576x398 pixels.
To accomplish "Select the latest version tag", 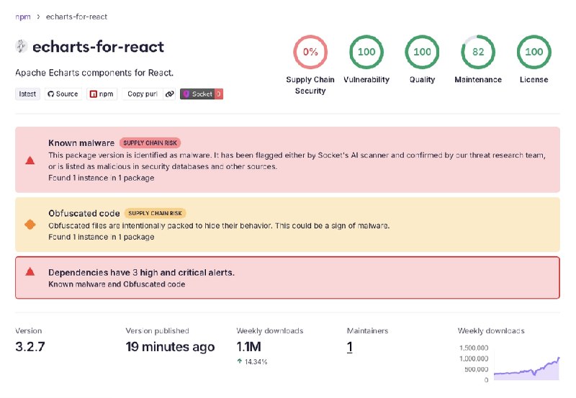I will tap(27, 94).
